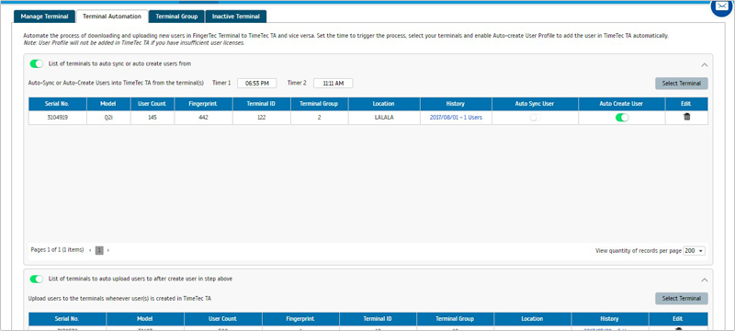Click the Timer 2 time field
The image size is (735, 331).
pos(333,84)
